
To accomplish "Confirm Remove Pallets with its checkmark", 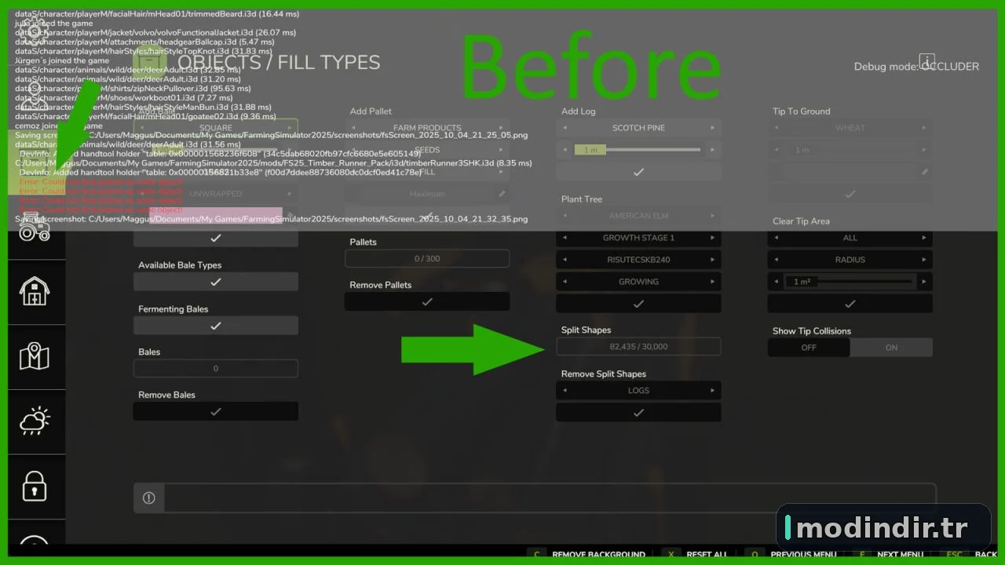I will point(427,301).
